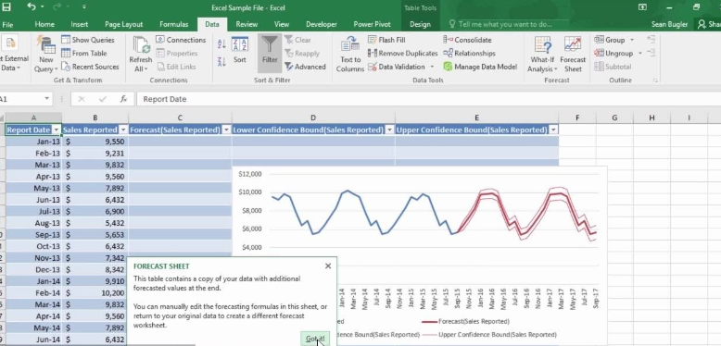Click Advanced filter
The width and height of the screenshot is (721, 346).
coord(305,67)
